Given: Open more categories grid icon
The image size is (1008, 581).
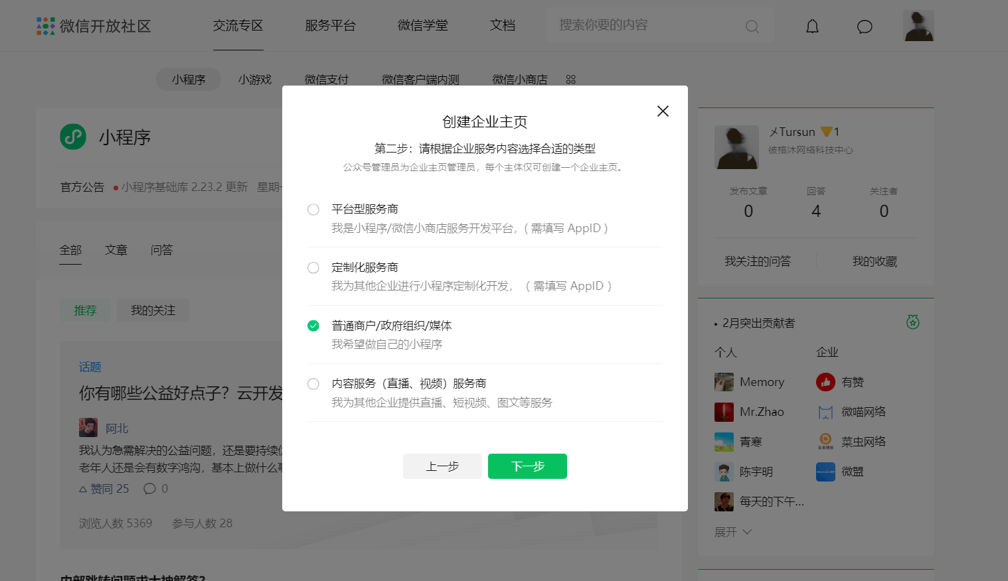Looking at the screenshot, I should click(x=571, y=80).
